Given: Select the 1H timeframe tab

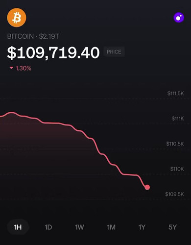Looking at the screenshot, I should (18, 227).
